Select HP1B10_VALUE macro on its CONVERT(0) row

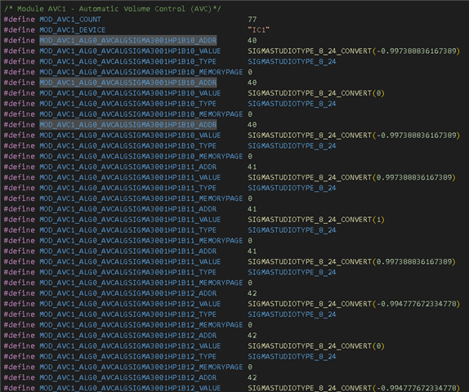[x=130, y=93]
